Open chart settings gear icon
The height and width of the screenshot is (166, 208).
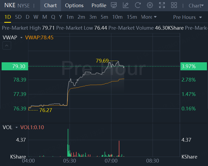click(x=150, y=5)
